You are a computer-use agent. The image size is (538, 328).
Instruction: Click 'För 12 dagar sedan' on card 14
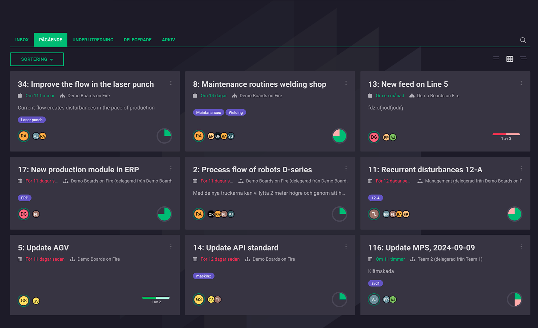pos(220,259)
